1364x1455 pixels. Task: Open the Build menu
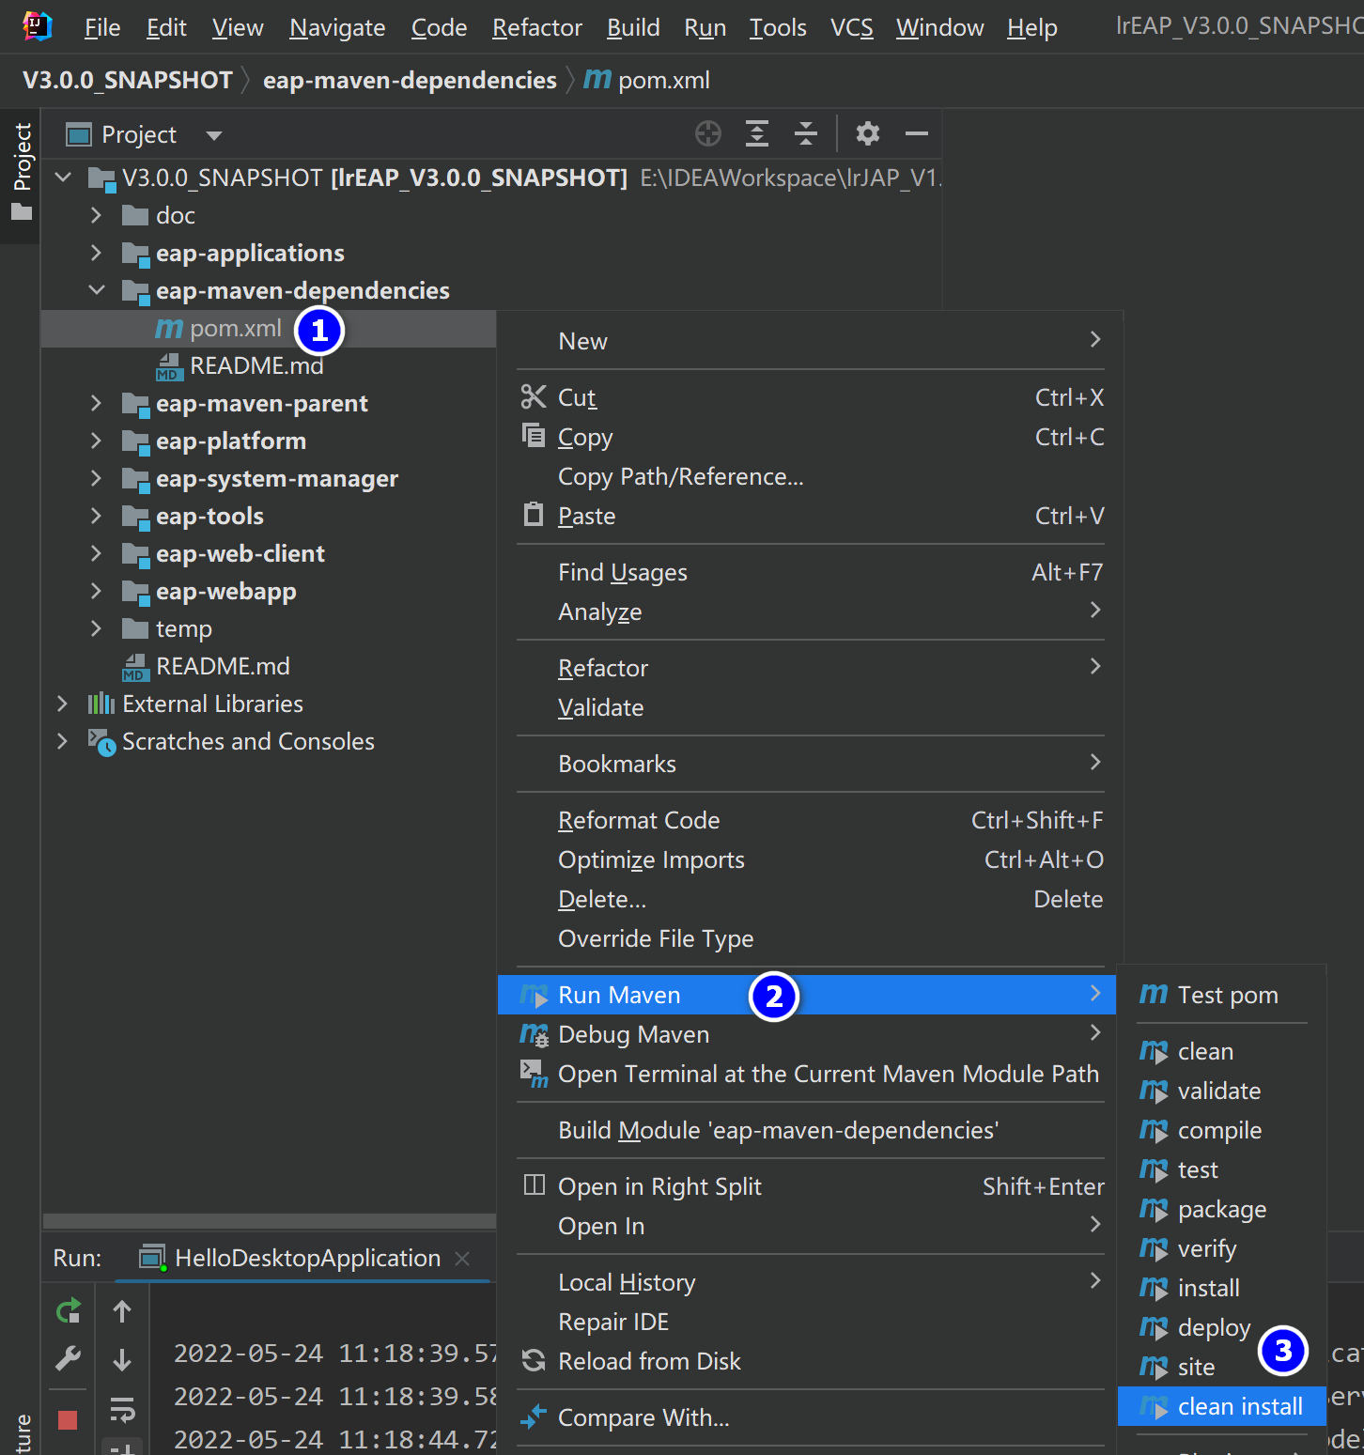click(x=633, y=27)
